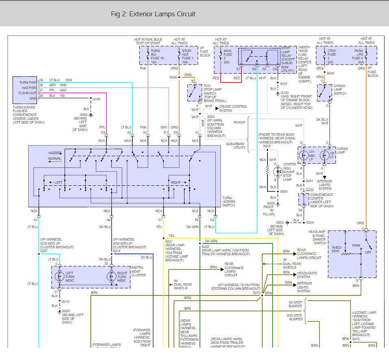Screen dimensions: 389x354
Task: Click the 'HAZ PWR' terminal label
Action: pos(29,88)
